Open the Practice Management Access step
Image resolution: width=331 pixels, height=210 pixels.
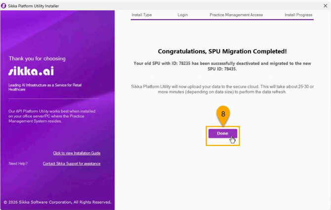click(x=236, y=15)
